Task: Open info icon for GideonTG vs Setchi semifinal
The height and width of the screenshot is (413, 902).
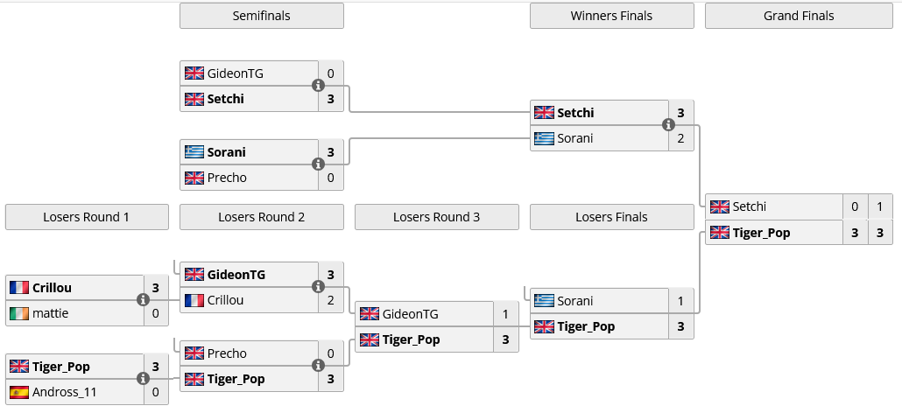Action: click(x=318, y=86)
